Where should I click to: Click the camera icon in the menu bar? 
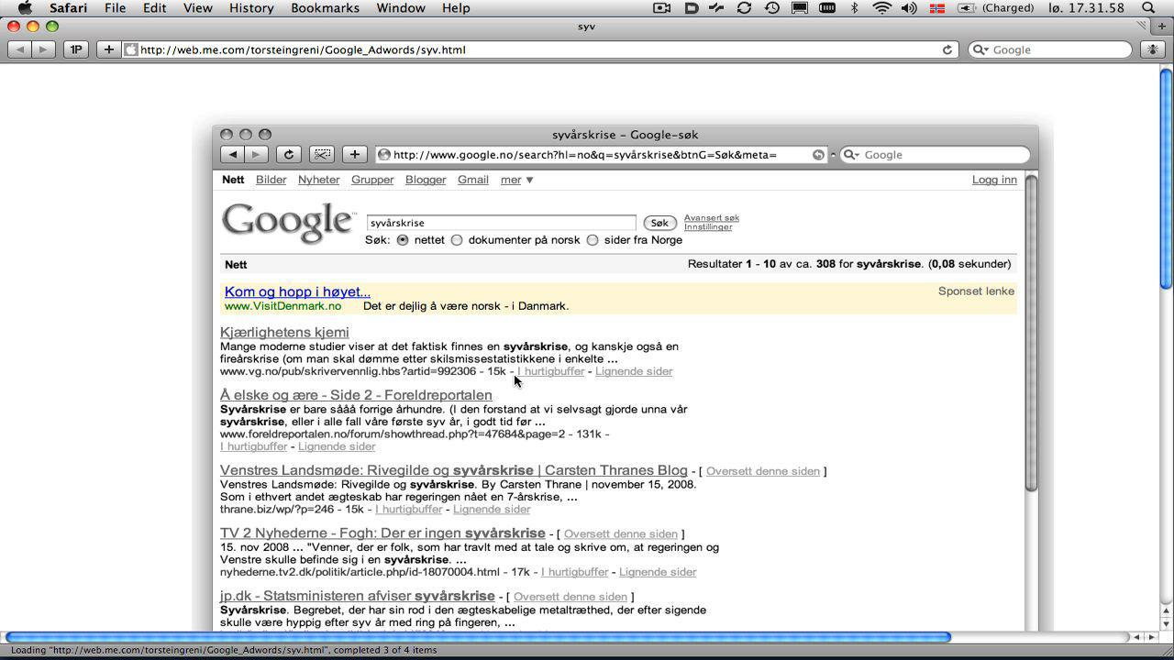click(661, 8)
